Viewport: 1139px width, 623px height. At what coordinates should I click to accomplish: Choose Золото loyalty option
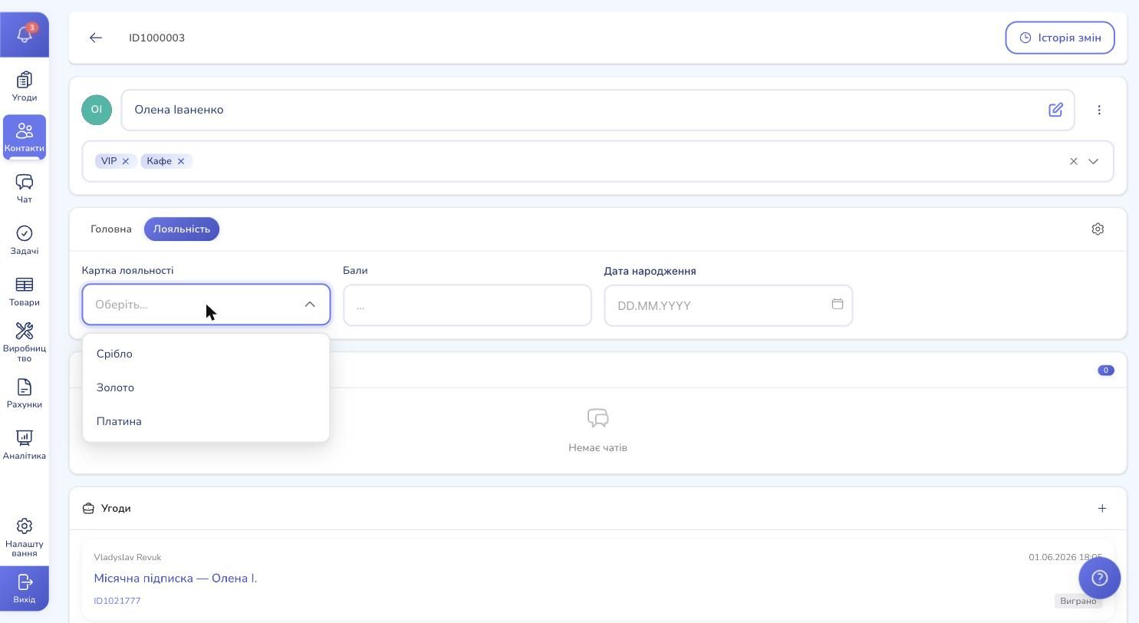[x=206, y=387]
